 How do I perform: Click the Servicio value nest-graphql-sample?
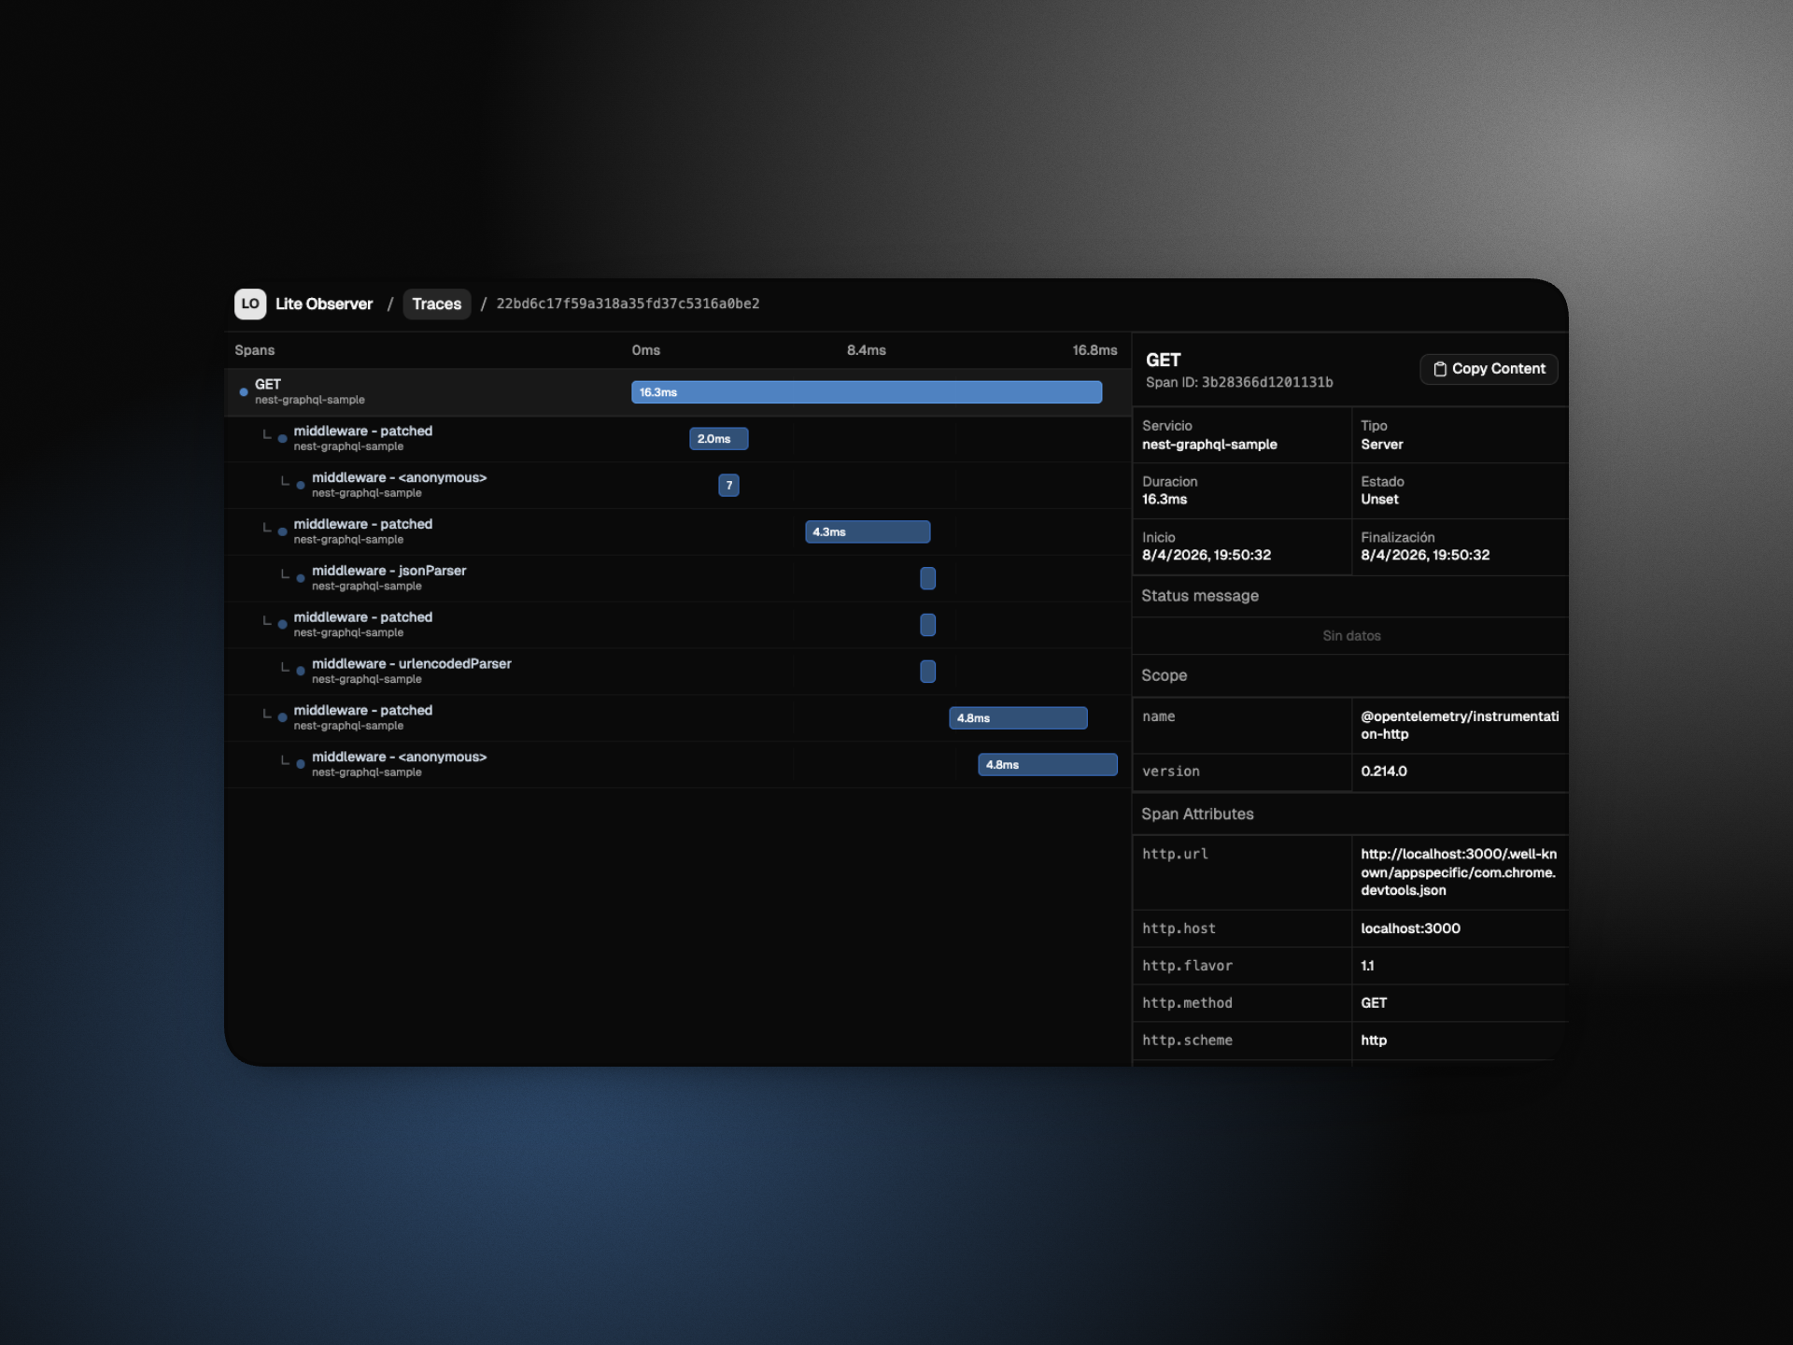tap(1209, 445)
